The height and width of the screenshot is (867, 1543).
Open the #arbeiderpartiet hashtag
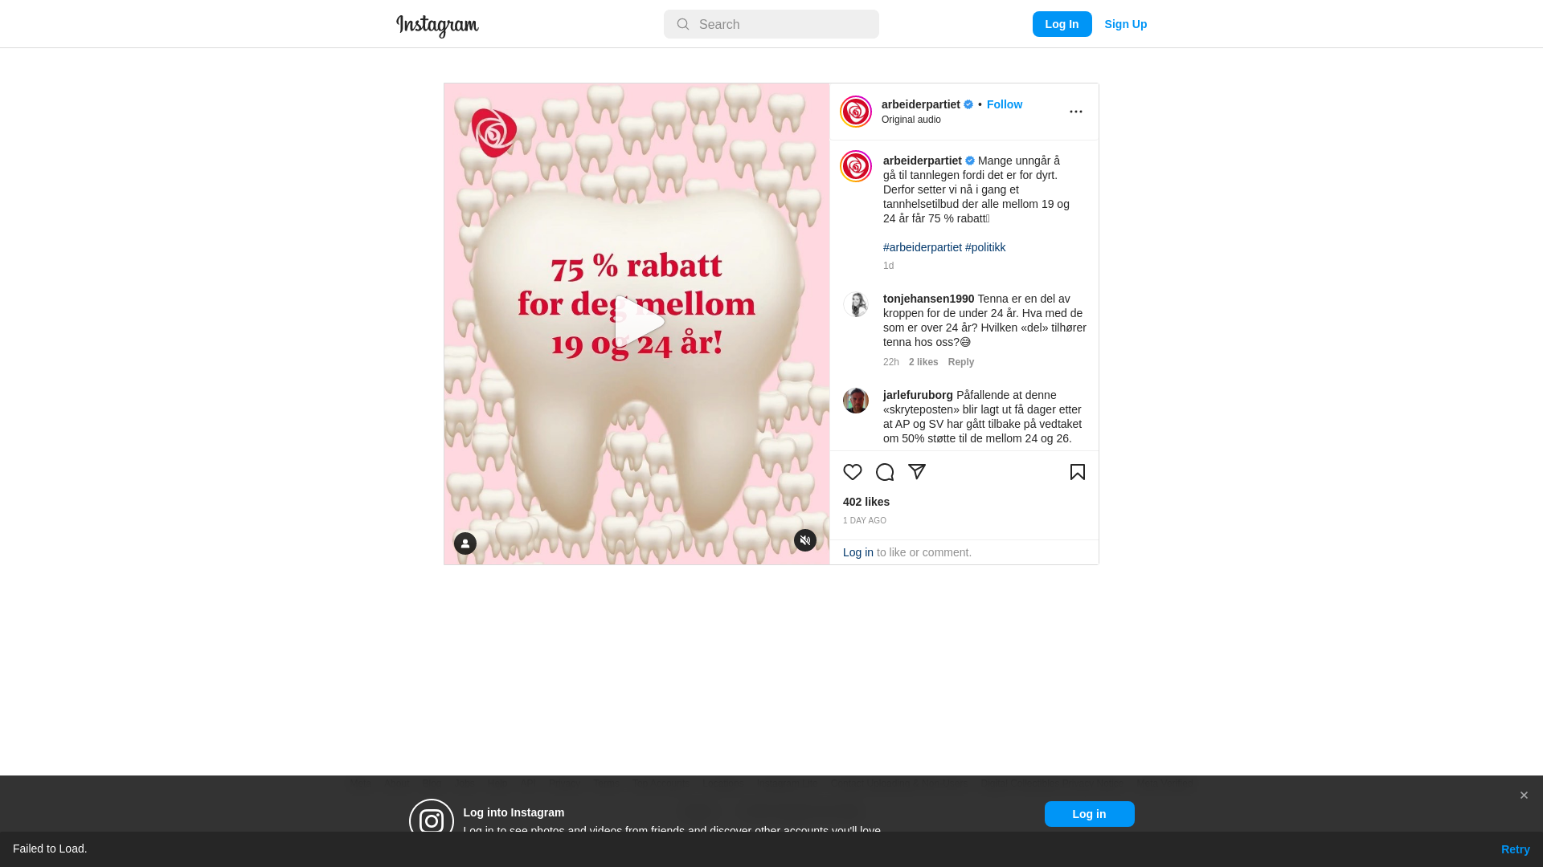coord(923,247)
